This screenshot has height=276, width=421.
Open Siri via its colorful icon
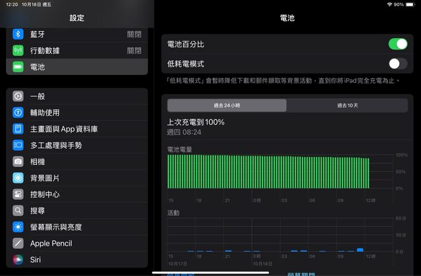point(18,260)
